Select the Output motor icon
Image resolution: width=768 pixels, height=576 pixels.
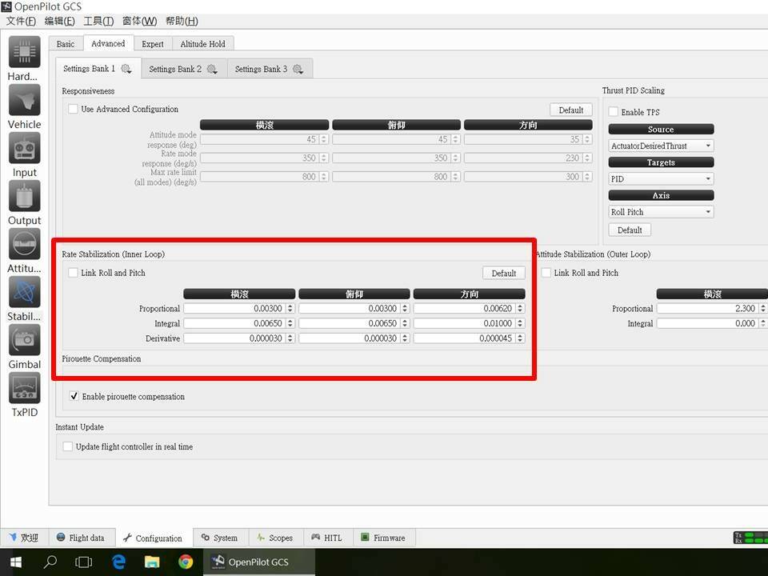[x=25, y=196]
